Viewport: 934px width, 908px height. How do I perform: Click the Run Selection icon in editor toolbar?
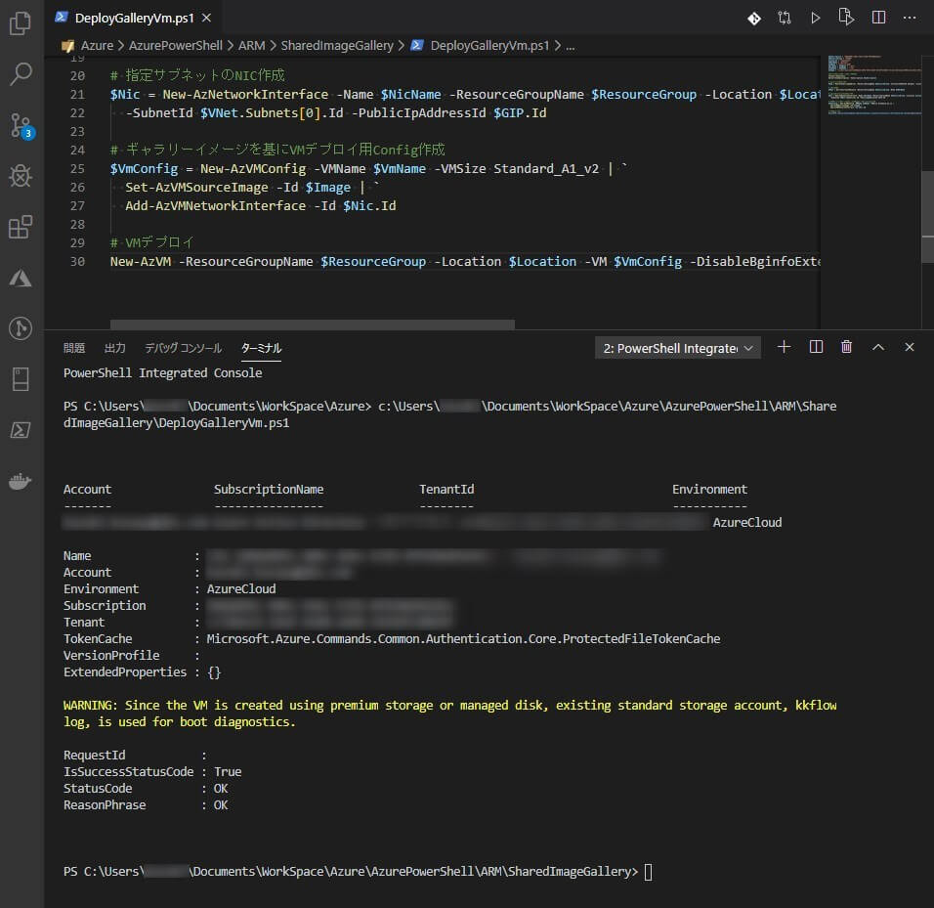pyautogui.click(x=846, y=18)
